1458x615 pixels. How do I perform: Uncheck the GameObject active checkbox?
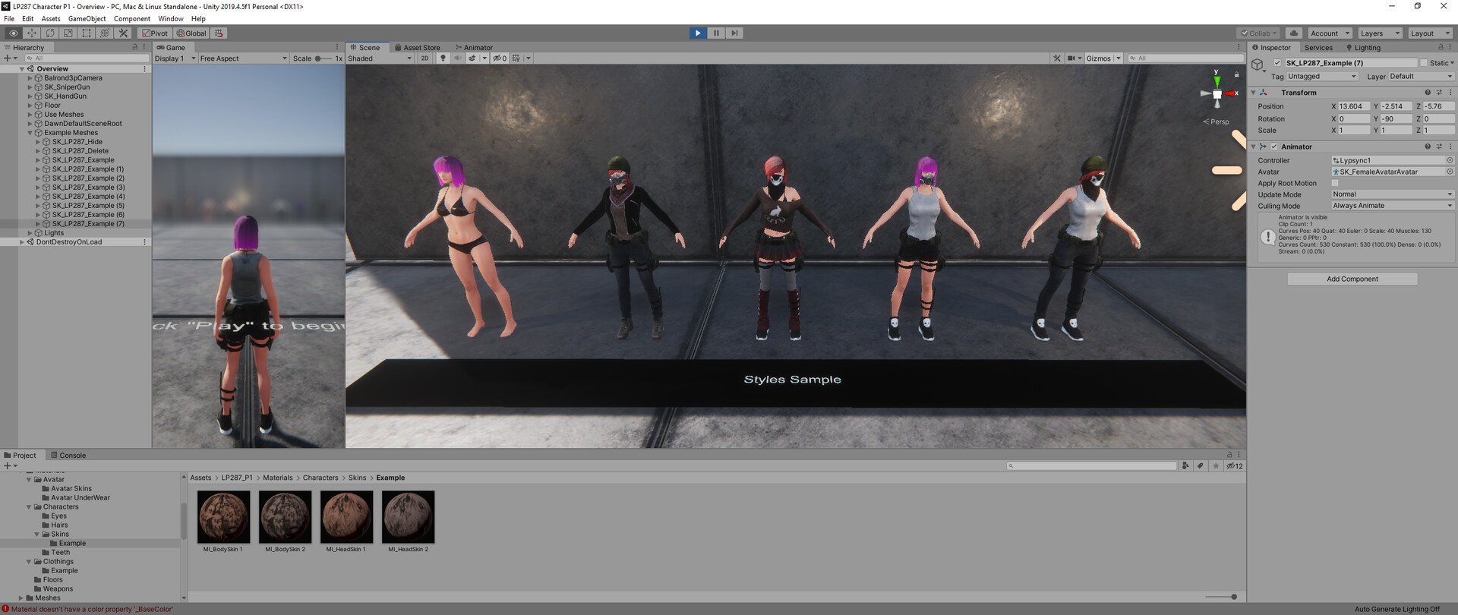(1277, 63)
